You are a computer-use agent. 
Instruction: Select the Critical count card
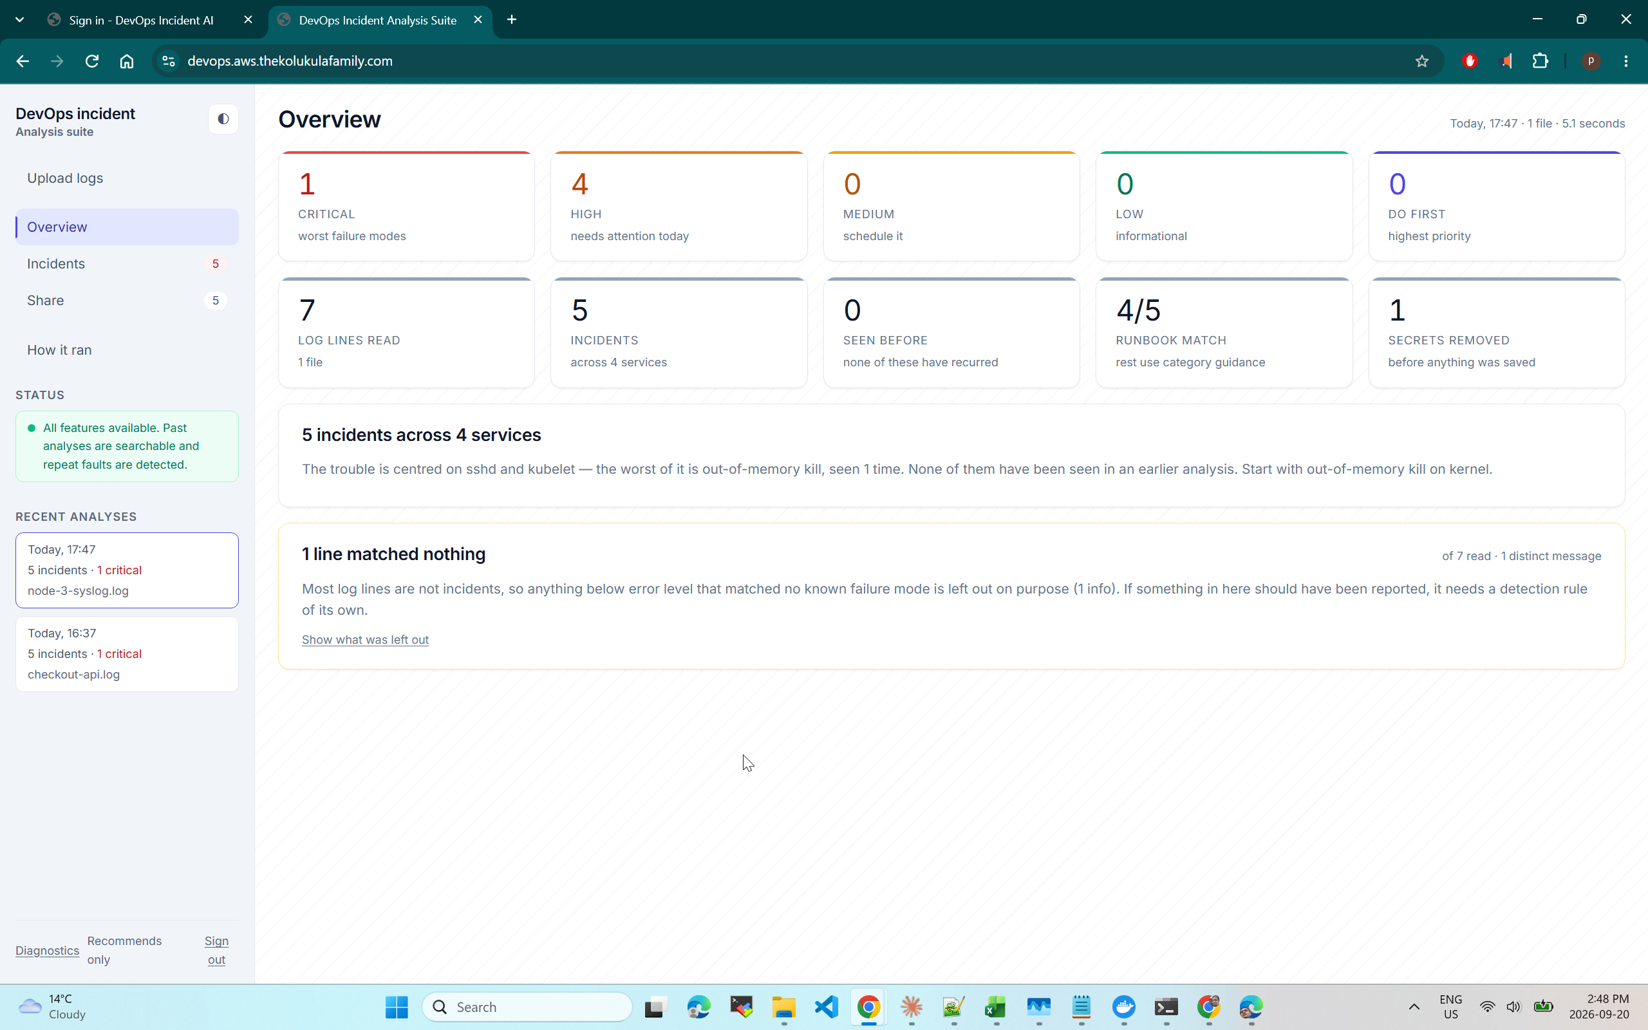406,207
